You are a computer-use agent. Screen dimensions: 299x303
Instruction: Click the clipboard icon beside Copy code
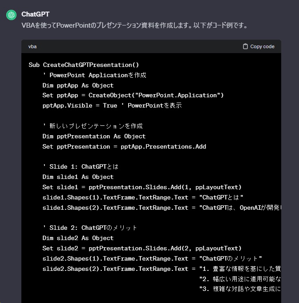(x=245, y=46)
